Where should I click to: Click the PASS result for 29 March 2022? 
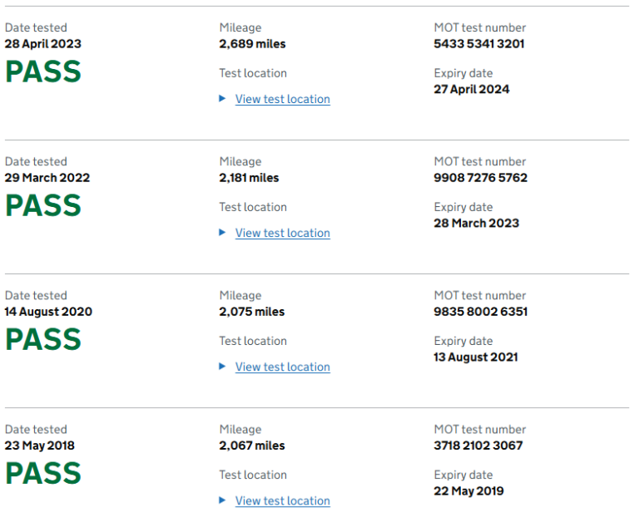[43, 205]
